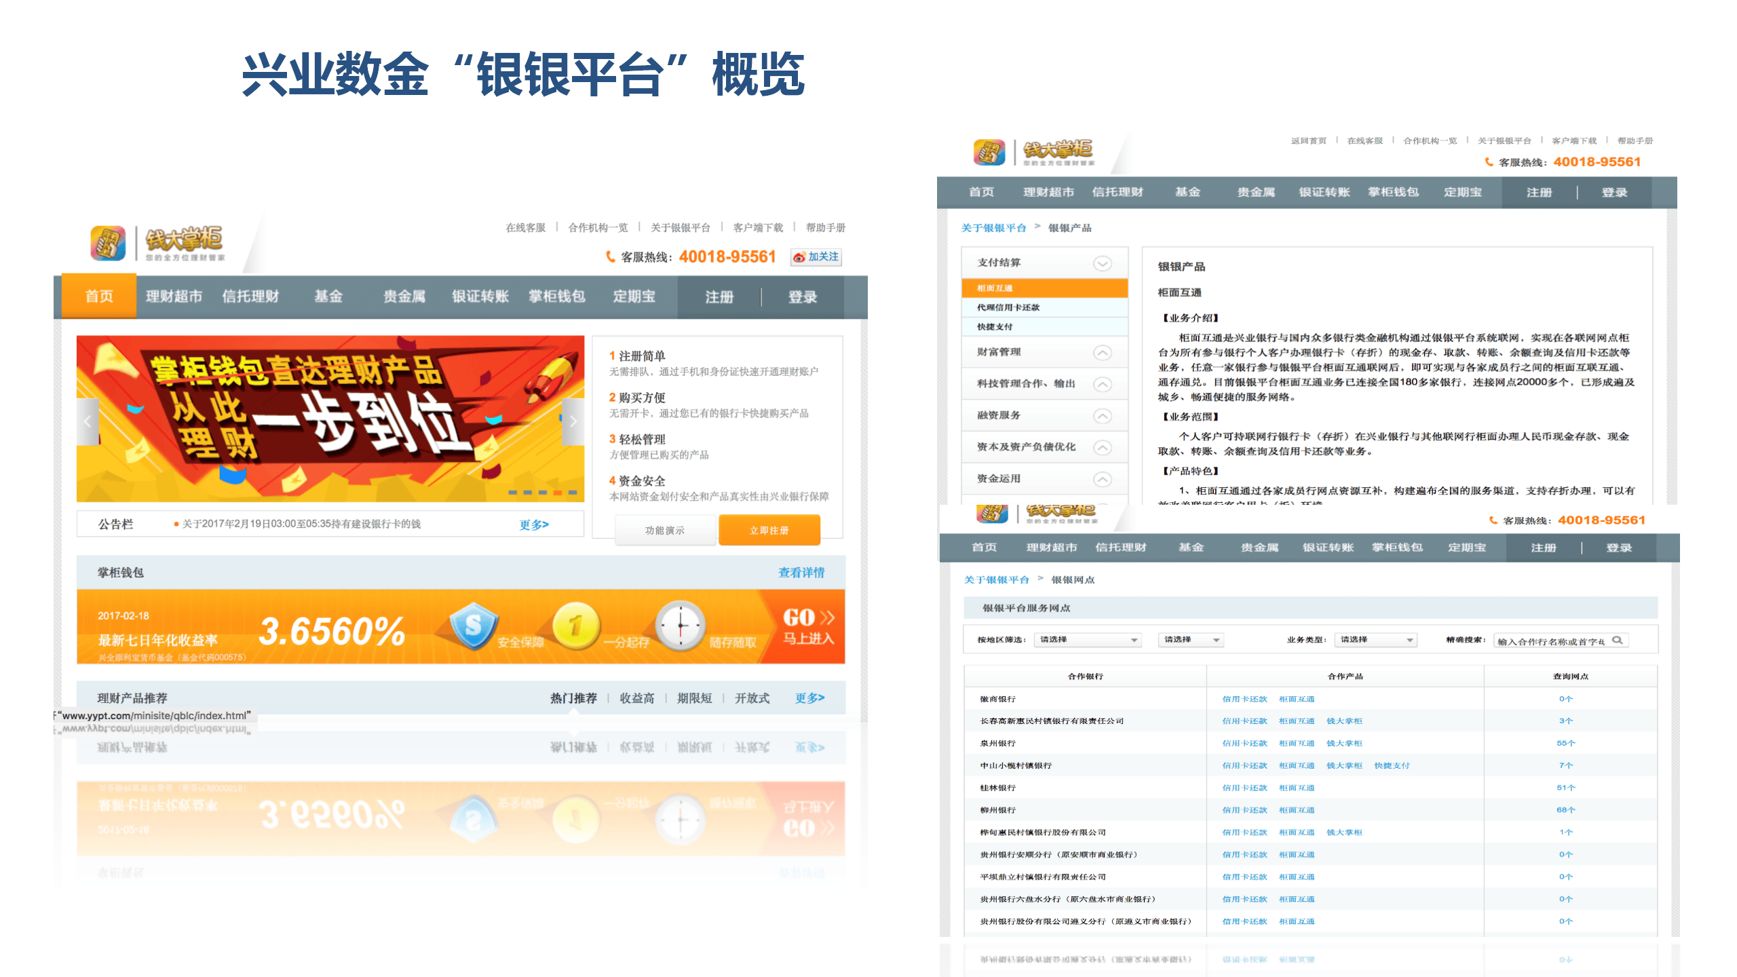
Task: Select 理财超市 in the homepage nav bar
Action: coord(174,296)
